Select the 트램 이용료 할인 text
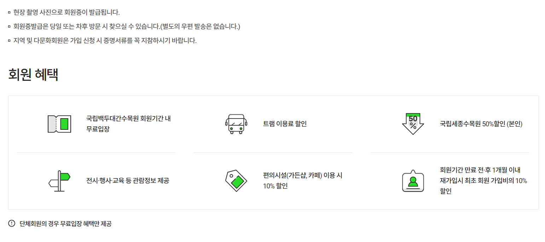This screenshot has width=545, height=242. 285,124
